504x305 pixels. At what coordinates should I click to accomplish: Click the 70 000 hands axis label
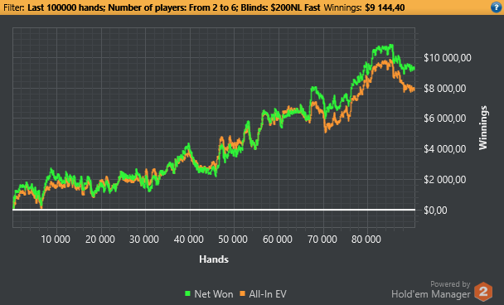(x=322, y=240)
